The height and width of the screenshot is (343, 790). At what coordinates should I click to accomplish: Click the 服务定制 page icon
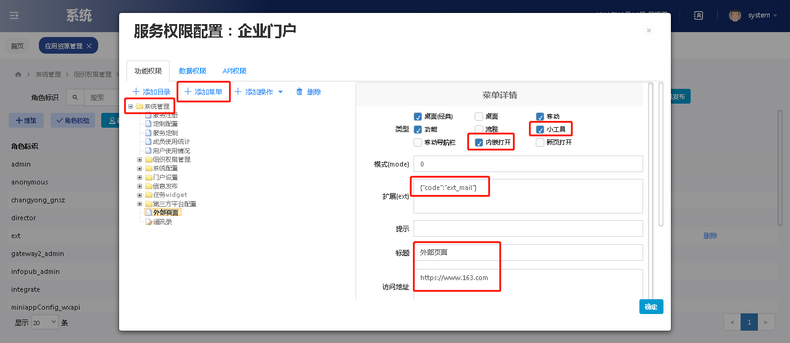(148, 133)
